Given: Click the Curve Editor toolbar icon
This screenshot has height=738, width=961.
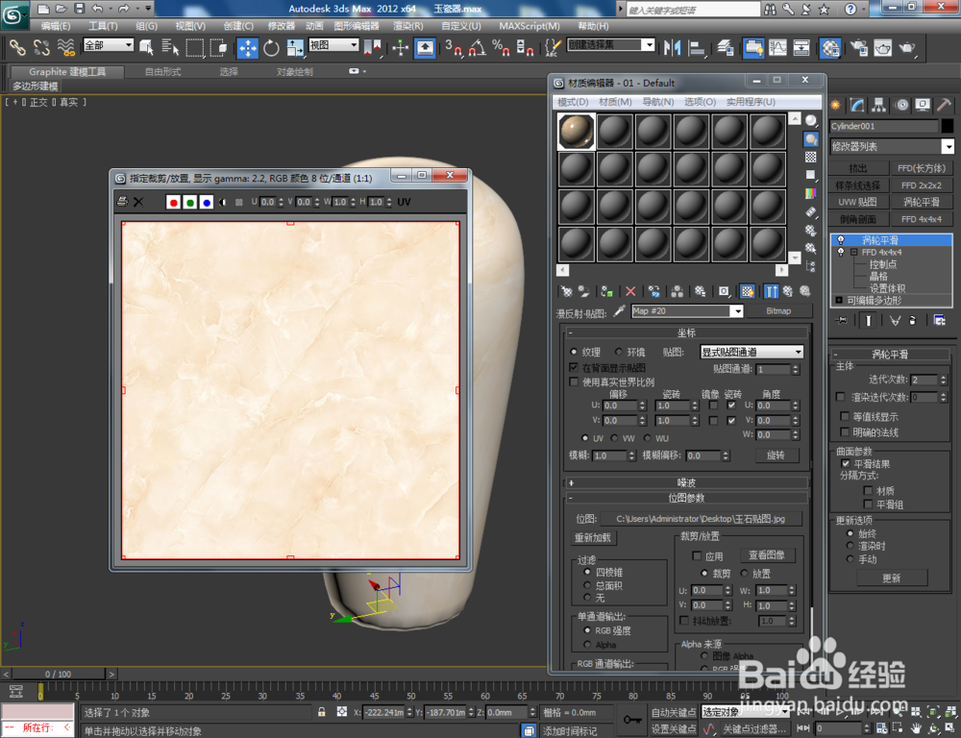Looking at the screenshot, I should (x=777, y=48).
